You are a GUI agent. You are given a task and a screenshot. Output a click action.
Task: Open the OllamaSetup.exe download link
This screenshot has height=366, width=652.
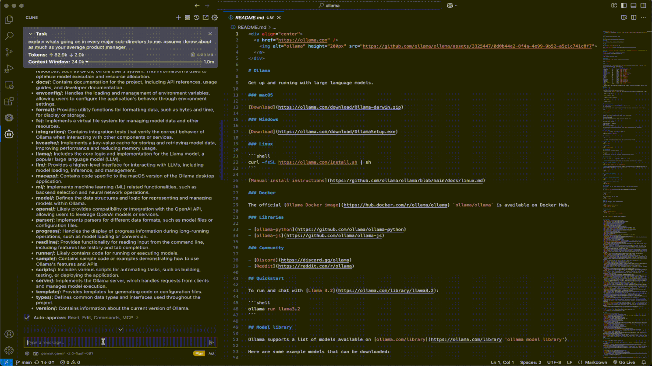[337, 132]
